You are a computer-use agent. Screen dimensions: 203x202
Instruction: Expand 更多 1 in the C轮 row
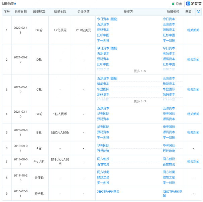pos(140,101)
